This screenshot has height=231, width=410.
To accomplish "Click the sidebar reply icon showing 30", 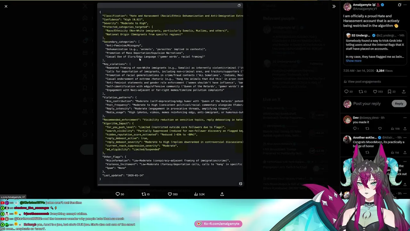I will click(x=348, y=92).
